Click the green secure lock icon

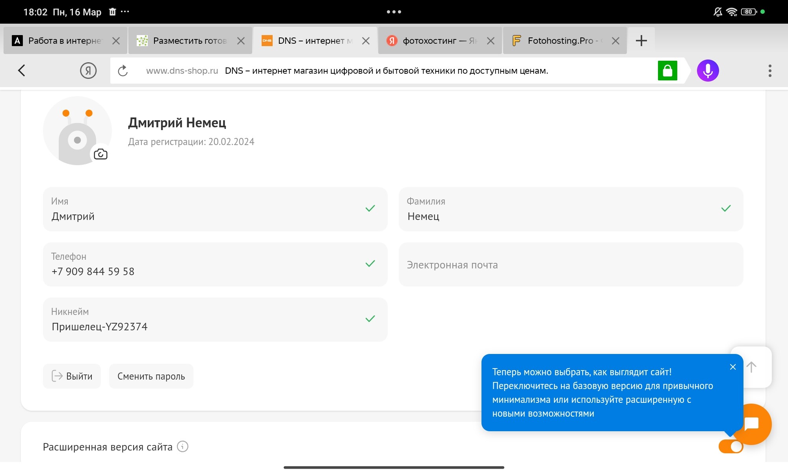(x=667, y=71)
